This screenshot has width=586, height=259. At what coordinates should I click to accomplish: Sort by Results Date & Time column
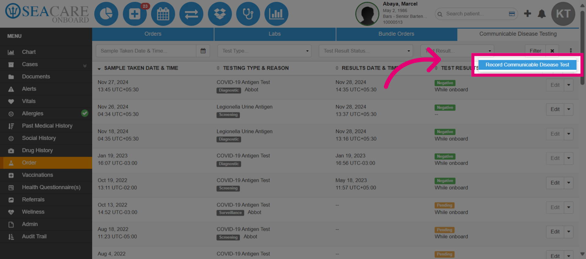pyautogui.click(x=368, y=68)
